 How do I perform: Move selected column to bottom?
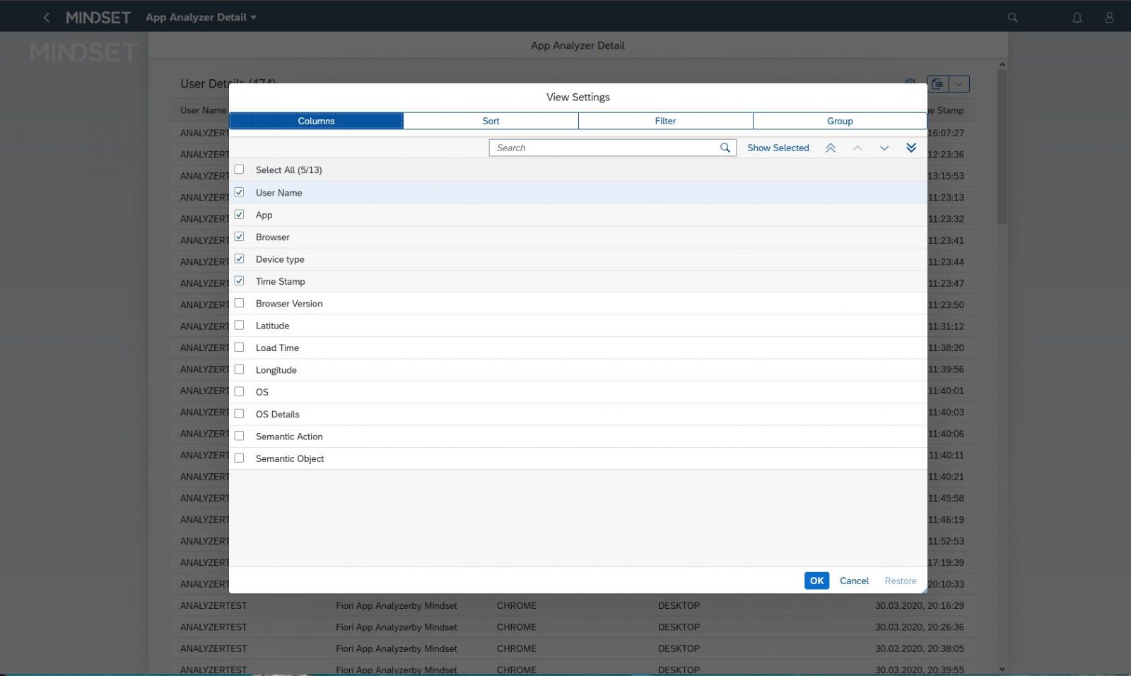pyautogui.click(x=911, y=148)
